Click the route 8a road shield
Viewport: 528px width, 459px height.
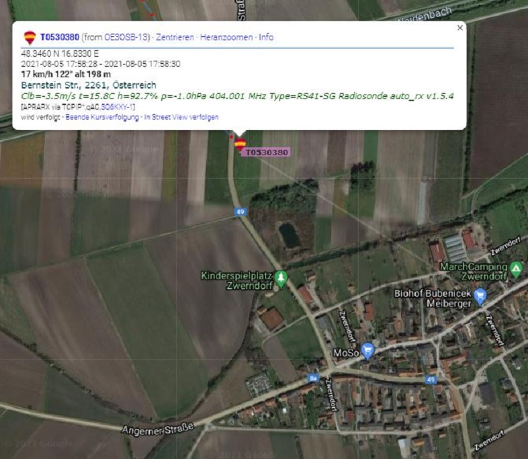click(x=313, y=378)
